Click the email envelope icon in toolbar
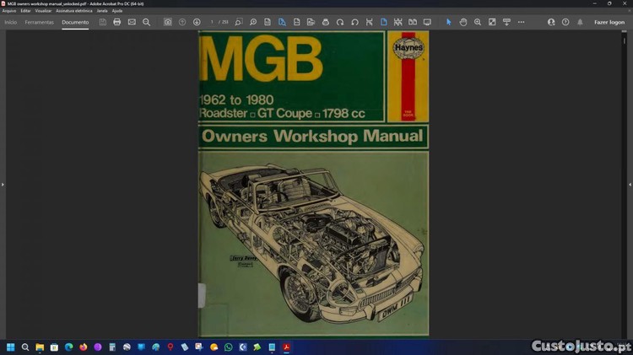633x355 pixels. click(132, 22)
